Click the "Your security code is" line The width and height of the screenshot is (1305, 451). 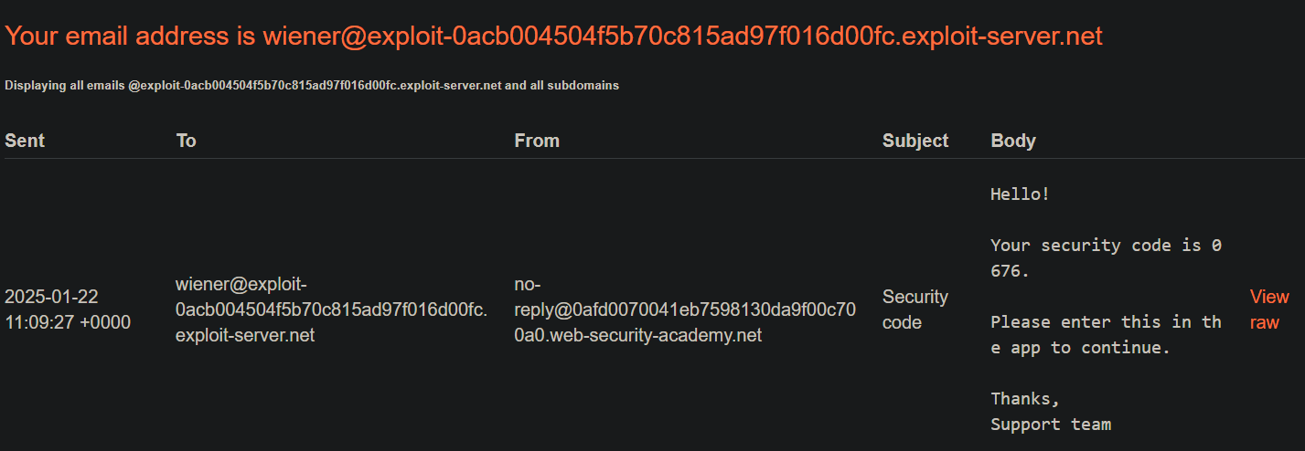pyautogui.click(x=1096, y=246)
